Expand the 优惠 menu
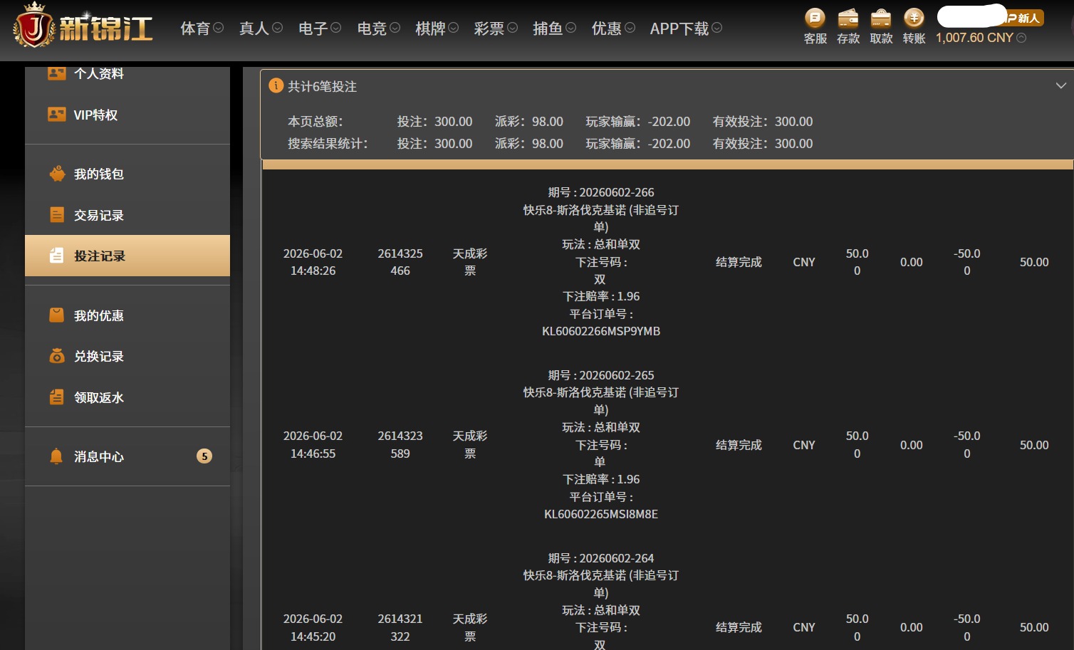The width and height of the screenshot is (1074, 650). click(x=613, y=28)
